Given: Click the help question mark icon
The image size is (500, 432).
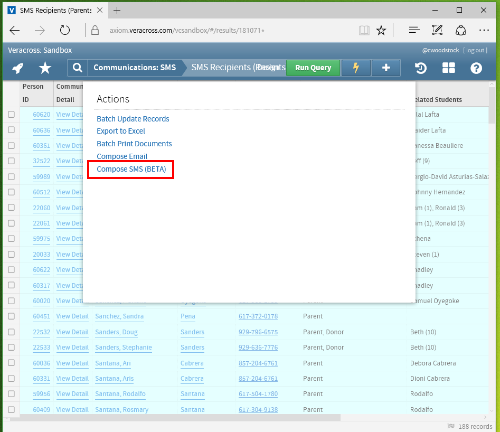Looking at the screenshot, I should [x=476, y=68].
